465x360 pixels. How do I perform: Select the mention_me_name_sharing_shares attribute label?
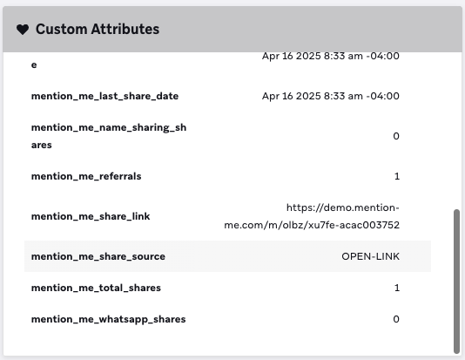pos(109,136)
